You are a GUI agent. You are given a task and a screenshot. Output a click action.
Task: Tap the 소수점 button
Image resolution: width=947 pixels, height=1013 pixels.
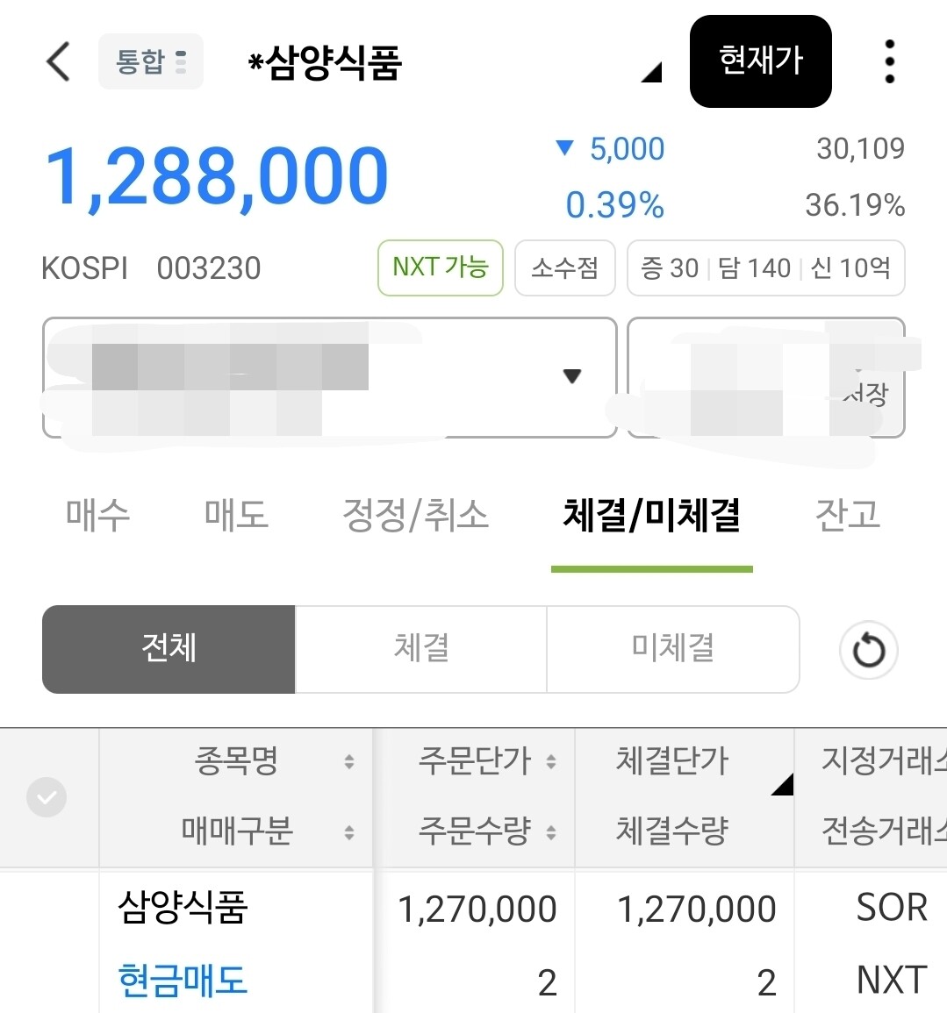coord(564,268)
